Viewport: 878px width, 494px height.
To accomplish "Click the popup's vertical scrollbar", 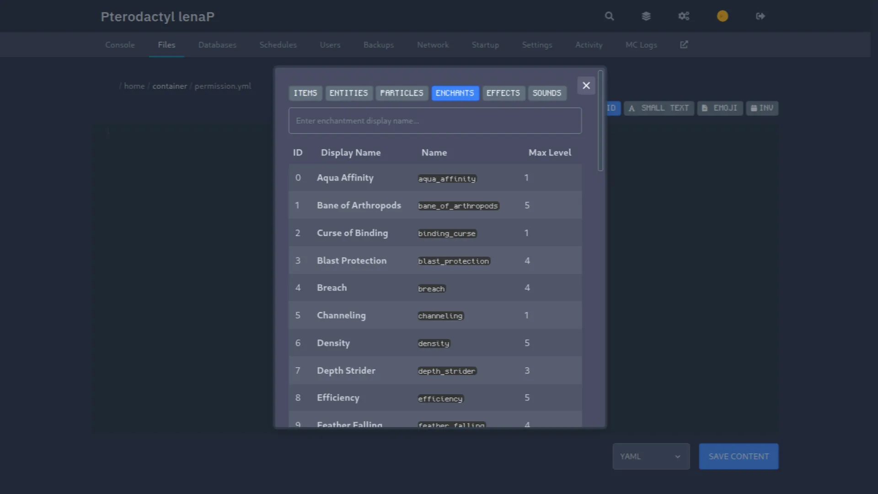I will pos(600,121).
